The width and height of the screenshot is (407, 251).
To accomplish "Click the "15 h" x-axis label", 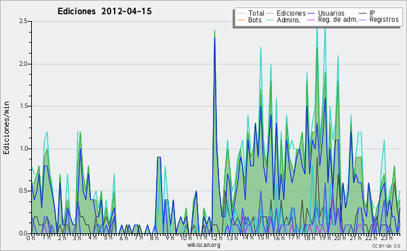I will [263, 238].
